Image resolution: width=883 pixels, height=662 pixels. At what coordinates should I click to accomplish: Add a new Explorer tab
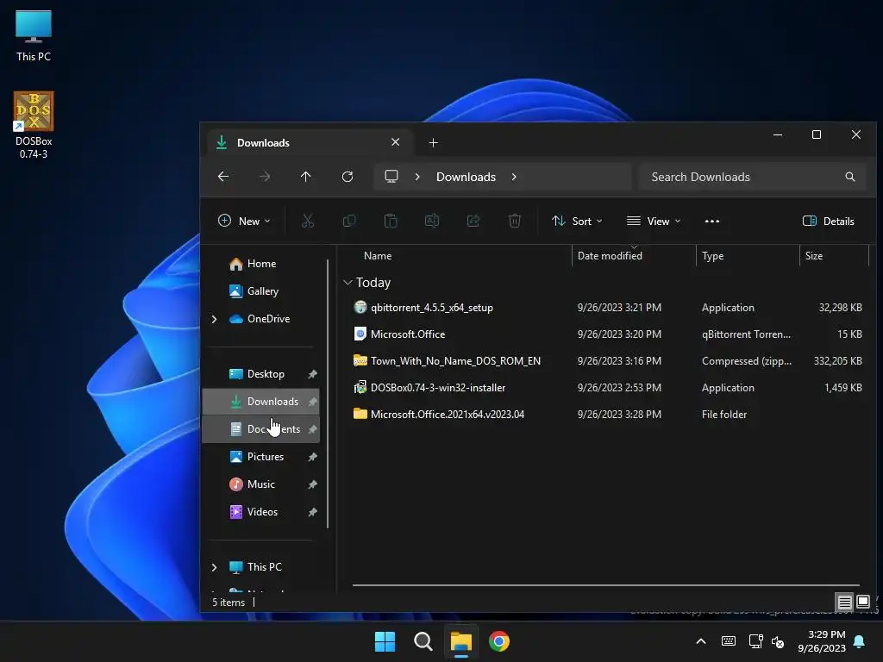tap(433, 143)
